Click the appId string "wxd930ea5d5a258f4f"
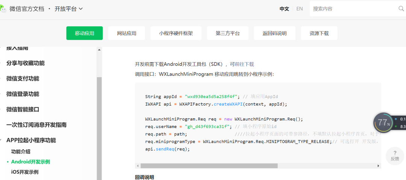The width and height of the screenshot is (406, 180). coord(211,97)
